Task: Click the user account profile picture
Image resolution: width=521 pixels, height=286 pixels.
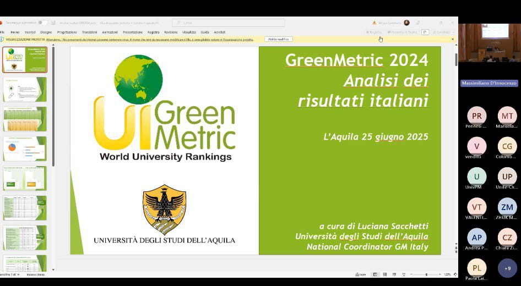Action: (x=406, y=23)
